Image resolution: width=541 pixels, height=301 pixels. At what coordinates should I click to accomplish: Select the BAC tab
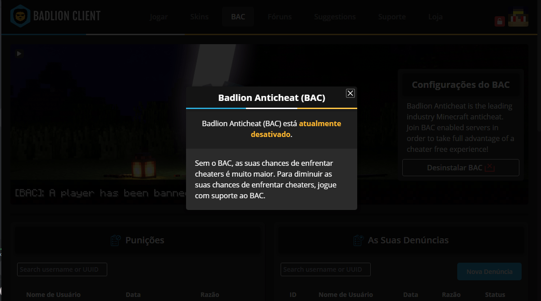[238, 17]
